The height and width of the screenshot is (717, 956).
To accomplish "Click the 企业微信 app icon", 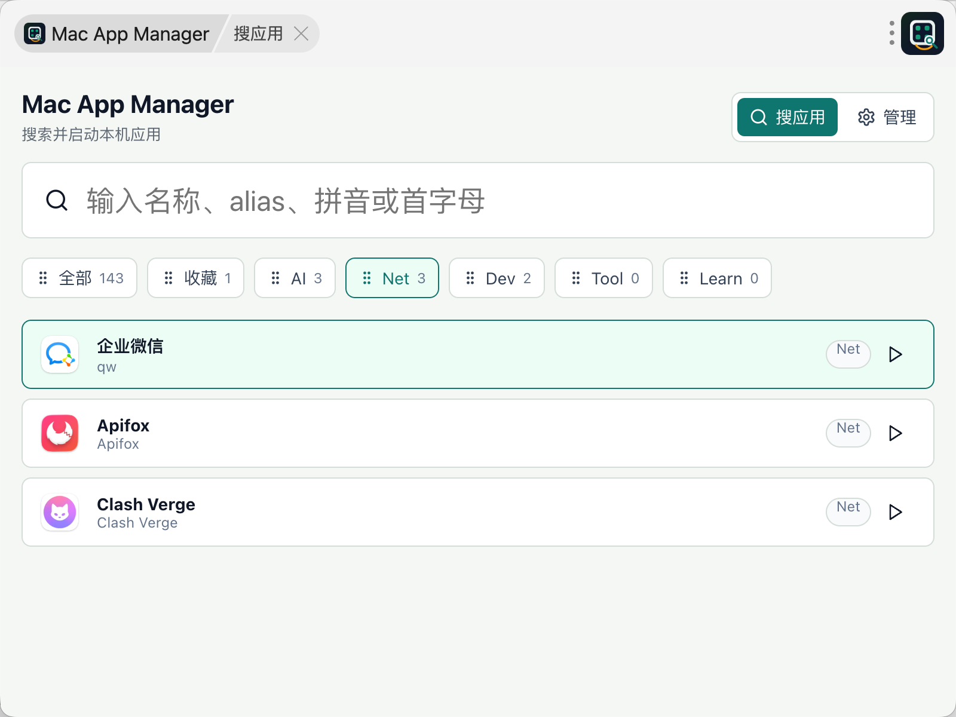I will 60,354.
